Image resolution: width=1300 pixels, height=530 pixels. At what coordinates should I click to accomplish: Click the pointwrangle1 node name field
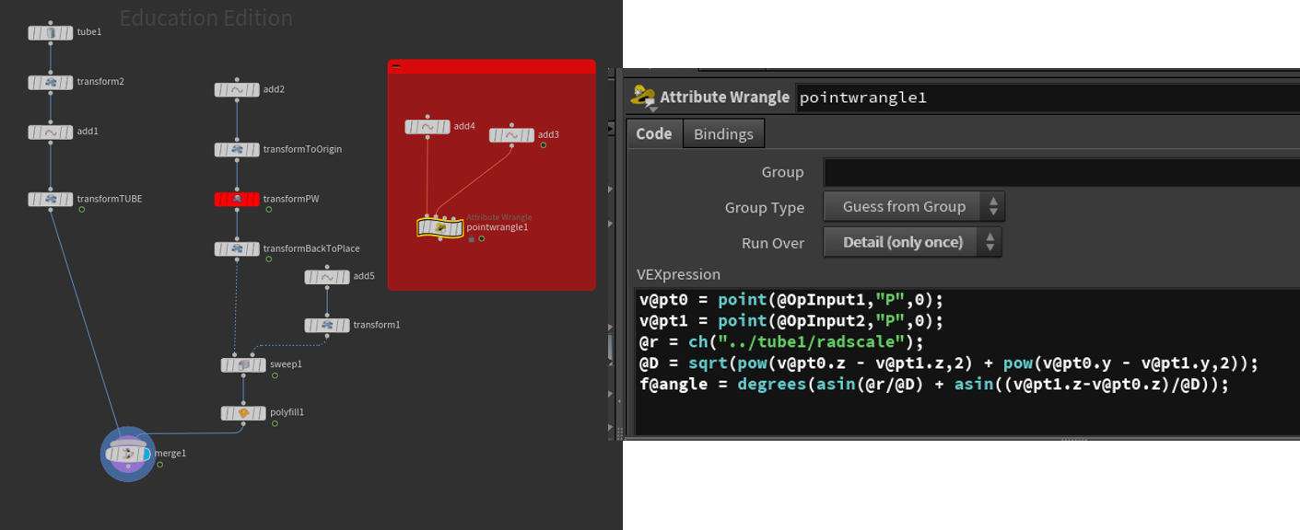coord(1046,97)
